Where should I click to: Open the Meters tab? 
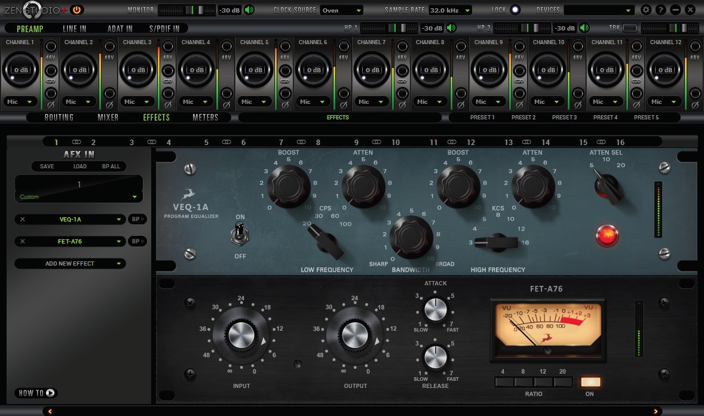pyautogui.click(x=205, y=118)
